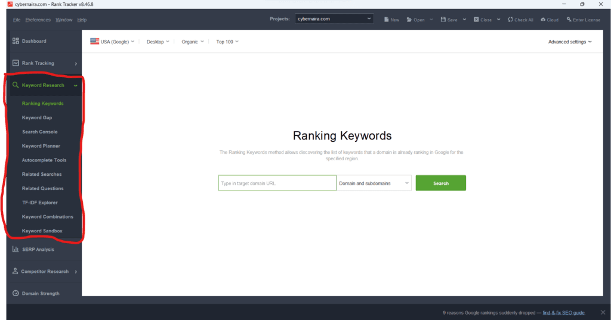The height and width of the screenshot is (320, 611).
Task: Select Keyword Combinations in sidebar
Action: coord(48,217)
